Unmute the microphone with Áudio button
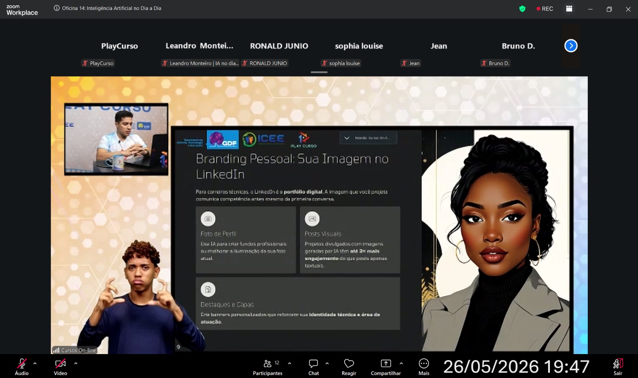This screenshot has height=378, width=638. [22, 367]
